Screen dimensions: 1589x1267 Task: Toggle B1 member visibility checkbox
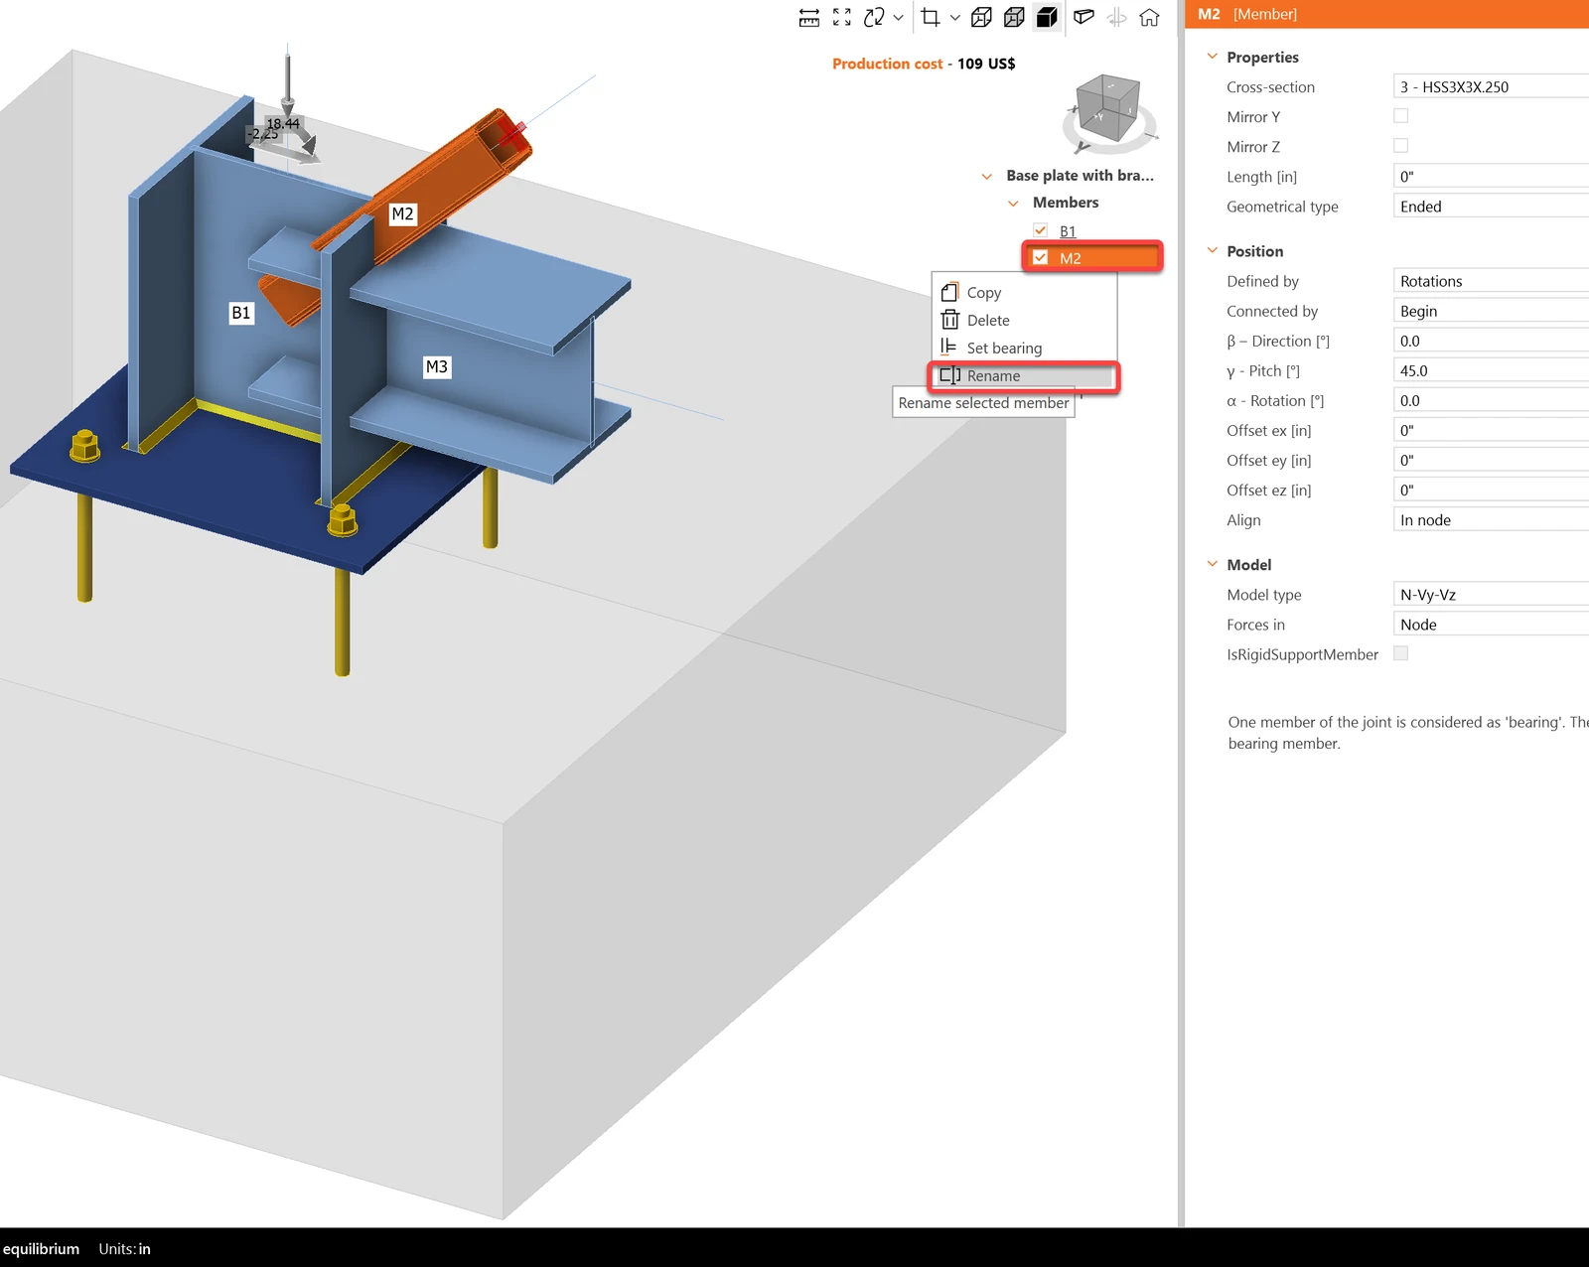coord(1040,230)
